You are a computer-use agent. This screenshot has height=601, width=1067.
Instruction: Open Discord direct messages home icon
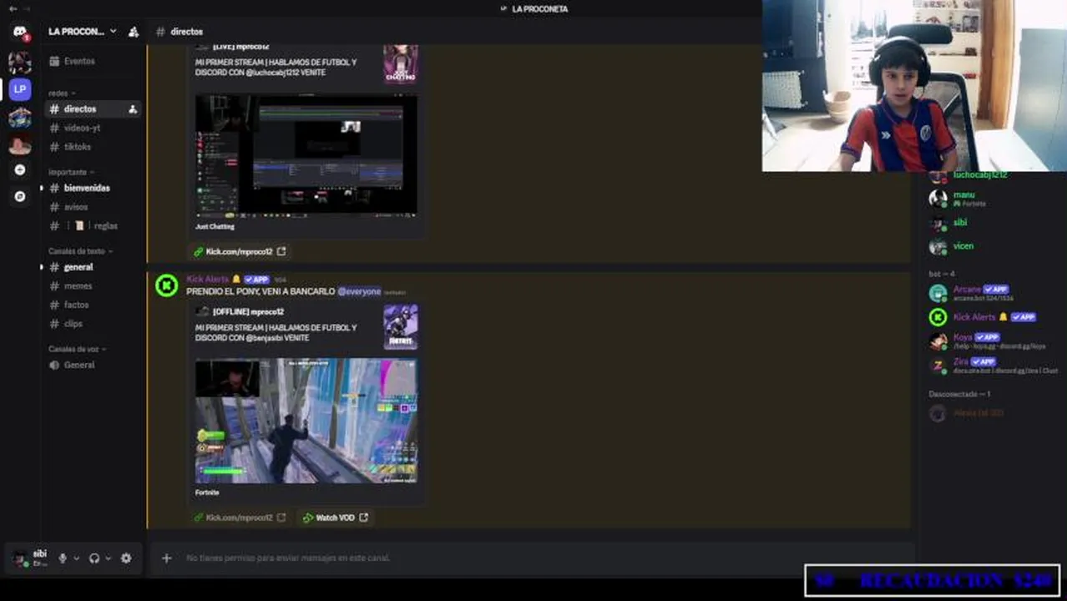[x=20, y=32]
